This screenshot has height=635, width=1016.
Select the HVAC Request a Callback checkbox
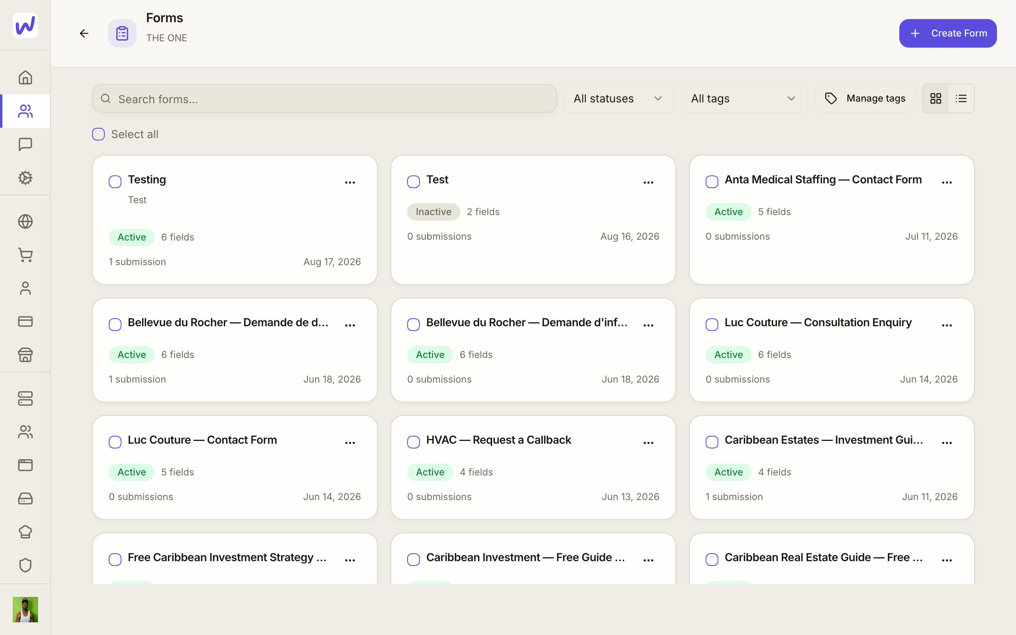coord(413,442)
